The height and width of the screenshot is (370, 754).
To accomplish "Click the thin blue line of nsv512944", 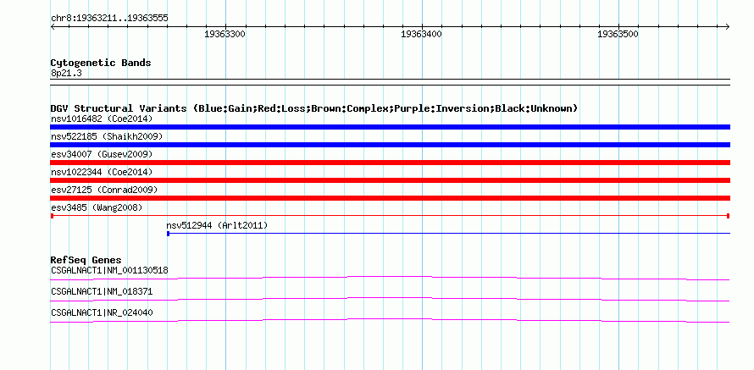I will pos(449,234).
